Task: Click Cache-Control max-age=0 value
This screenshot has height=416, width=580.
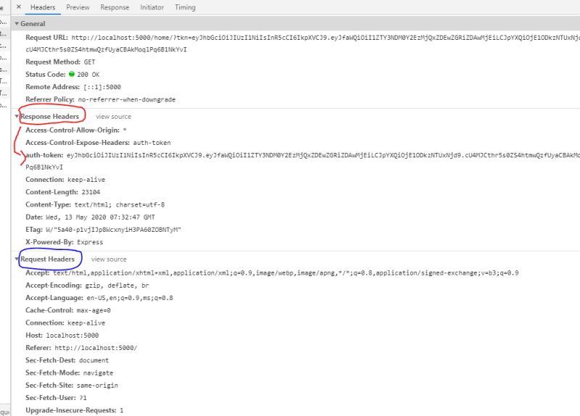Action: pyautogui.click(x=94, y=311)
